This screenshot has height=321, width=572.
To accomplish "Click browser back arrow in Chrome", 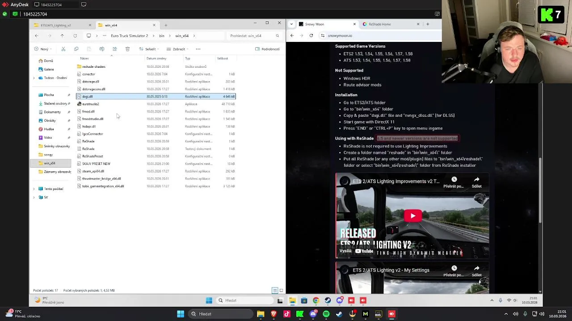I will 292,36.
